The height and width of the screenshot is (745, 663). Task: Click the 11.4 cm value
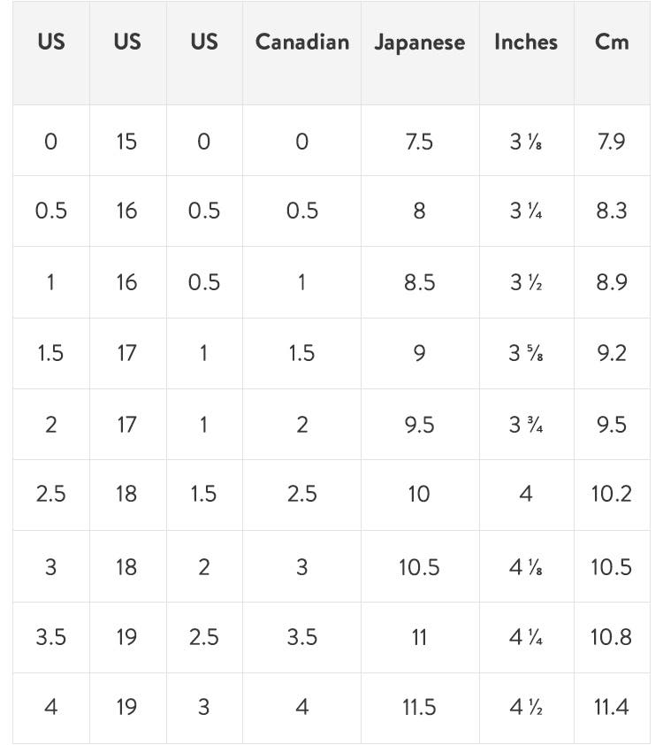[612, 707]
